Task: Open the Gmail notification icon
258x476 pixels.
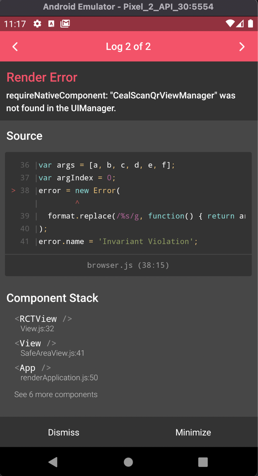Action: (65, 23)
